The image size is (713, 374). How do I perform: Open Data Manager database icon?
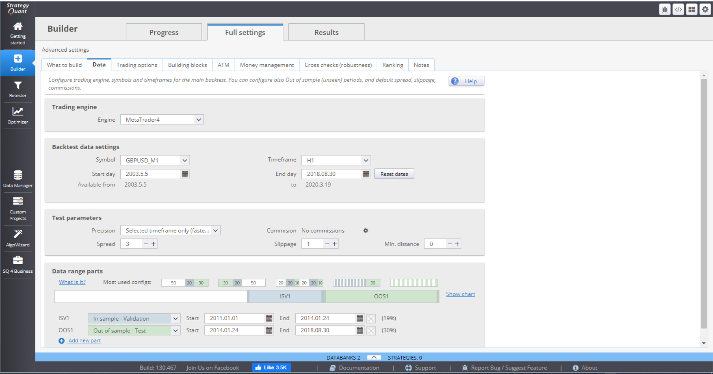(17, 175)
